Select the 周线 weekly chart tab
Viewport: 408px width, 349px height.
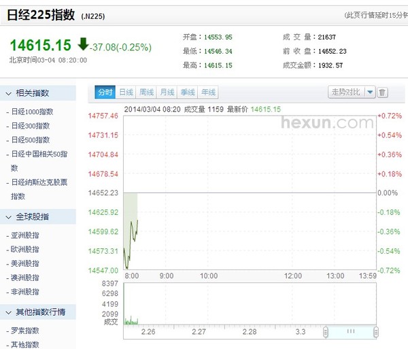pos(147,93)
